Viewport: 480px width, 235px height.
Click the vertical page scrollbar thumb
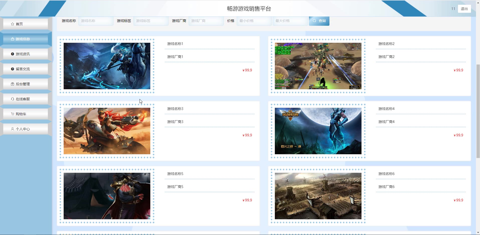[x=478, y=111]
